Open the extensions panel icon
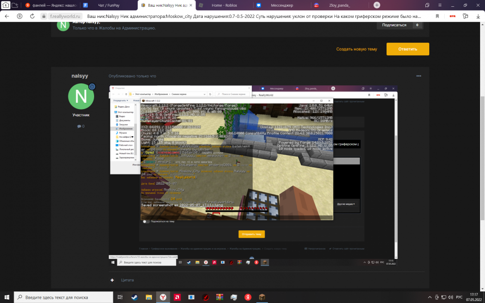Screen dimensions: 485x303 tap(465, 16)
